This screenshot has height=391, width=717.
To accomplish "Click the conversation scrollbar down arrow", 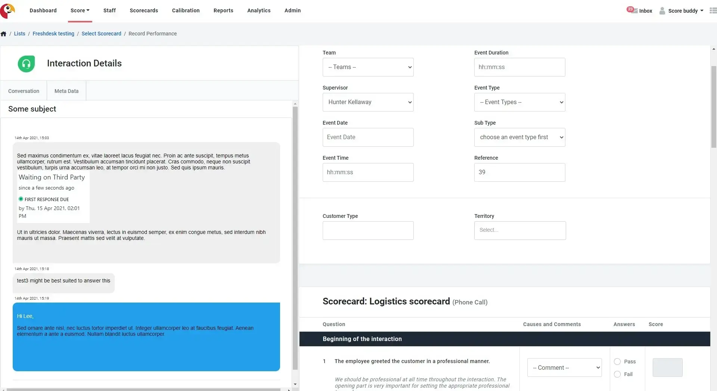I will [x=295, y=384].
